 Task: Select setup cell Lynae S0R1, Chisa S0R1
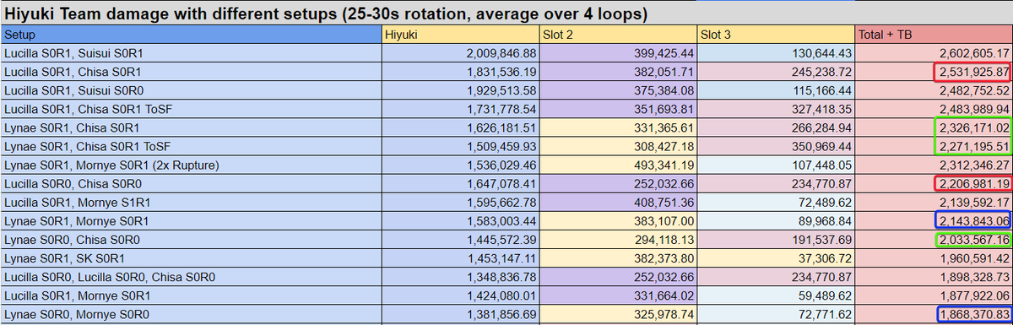click(191, 127)
